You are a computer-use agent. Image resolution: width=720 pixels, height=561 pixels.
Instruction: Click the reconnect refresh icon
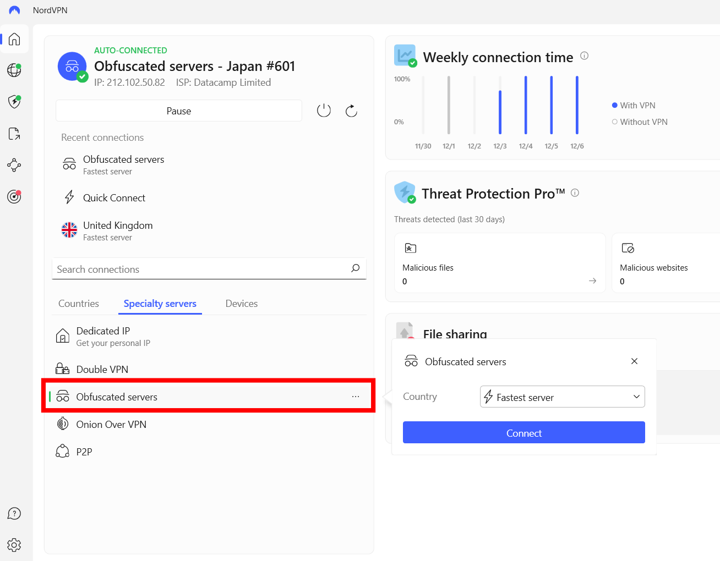351,111
